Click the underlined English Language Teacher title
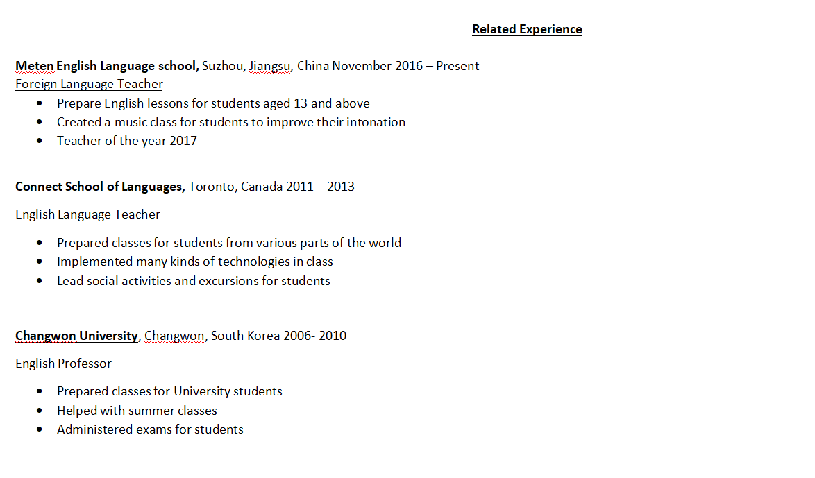The image size is (815, 478). point(87,214)
